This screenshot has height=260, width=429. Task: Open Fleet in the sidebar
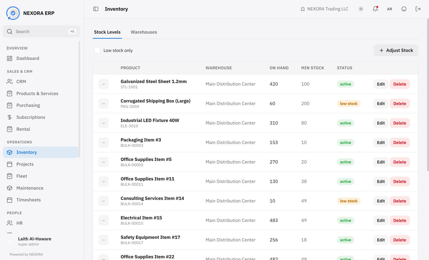[41, 176]
